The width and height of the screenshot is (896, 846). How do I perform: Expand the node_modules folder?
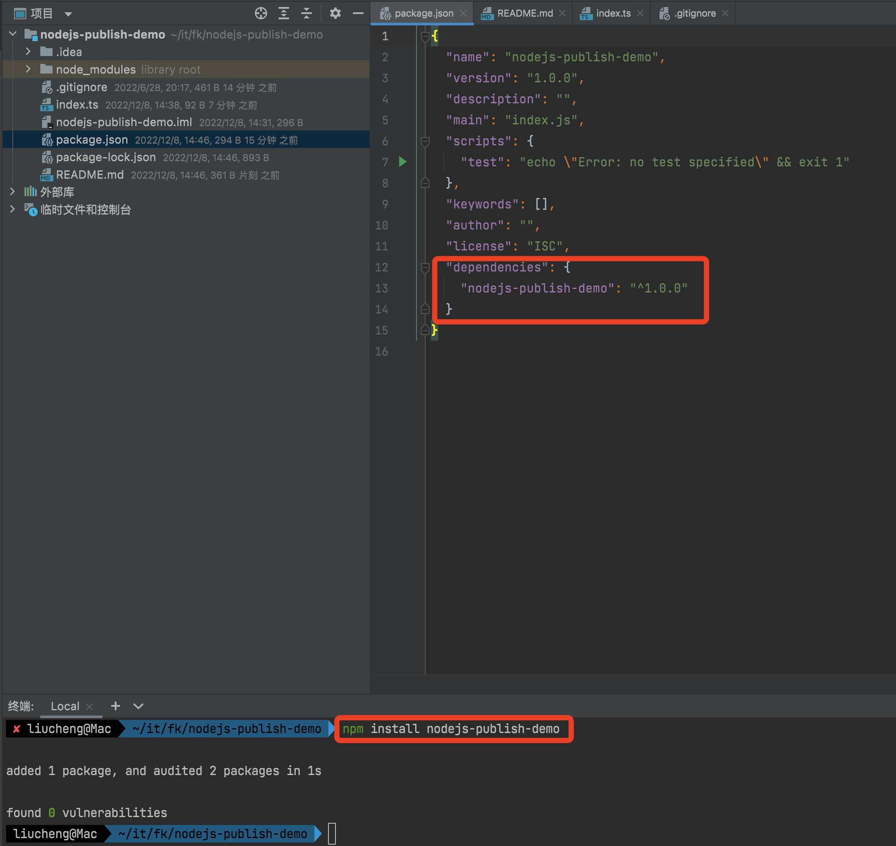28,69
